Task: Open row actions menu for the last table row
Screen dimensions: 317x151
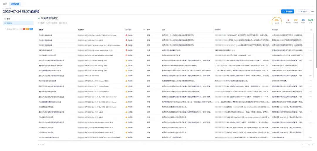Action: tap(311, 137)
